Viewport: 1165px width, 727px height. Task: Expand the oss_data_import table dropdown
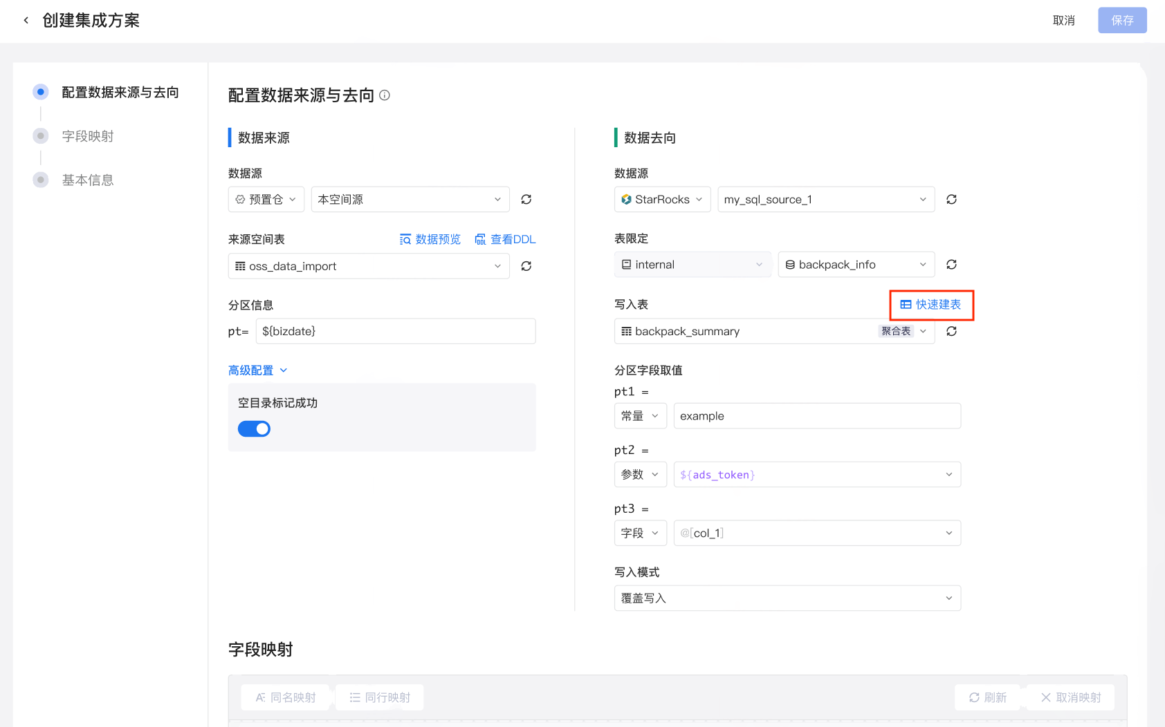(x=369, y=266)
